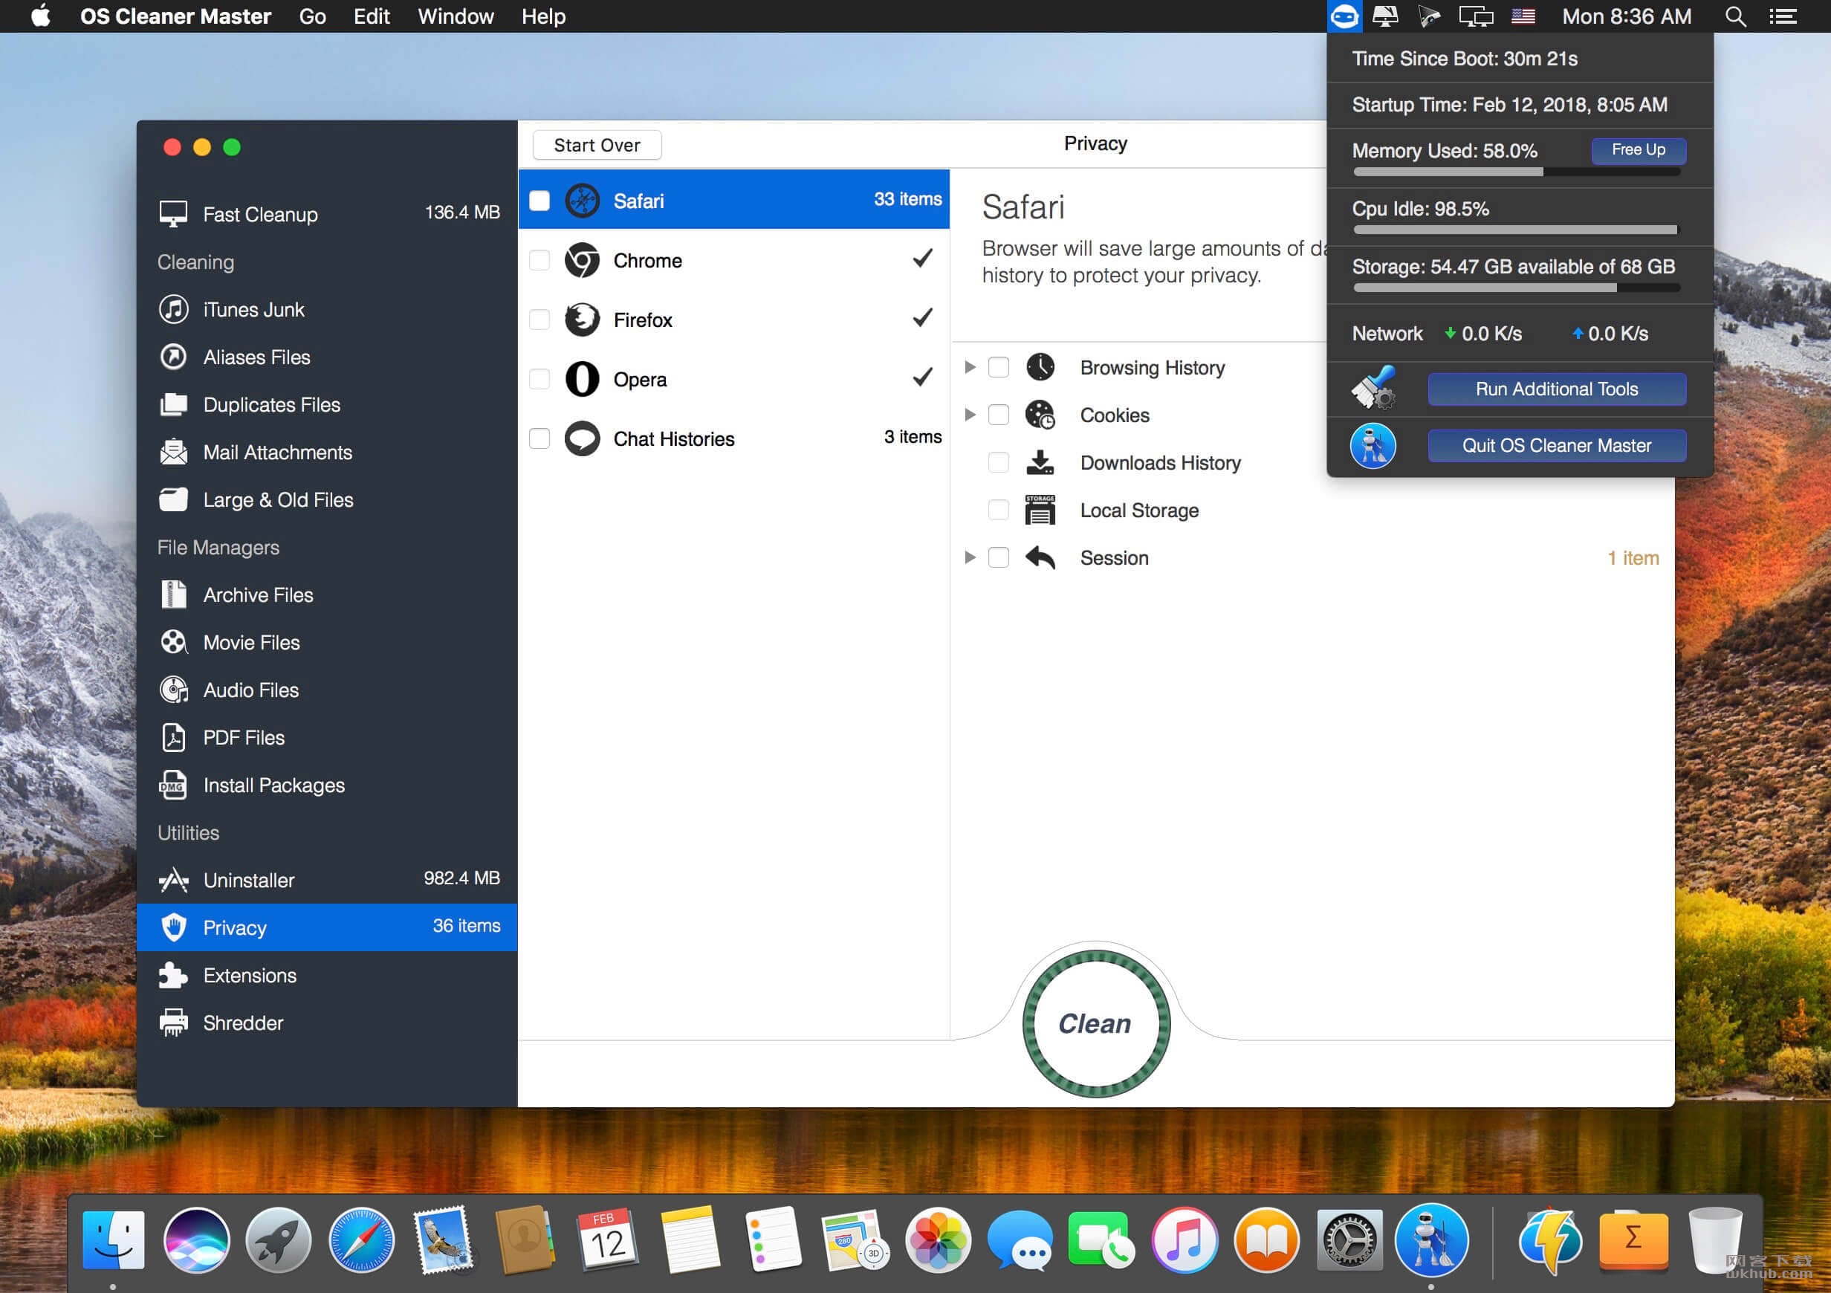Image resolution: width=1831 pixels, height=1293 pixels.
Task: Expand the Browsing History row
Action: (x=970, y=367)
